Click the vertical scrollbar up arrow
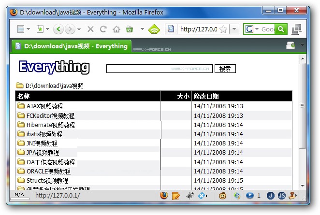Image resolution: width=320 pixels, height=215 pixels. tap(303, 59)
